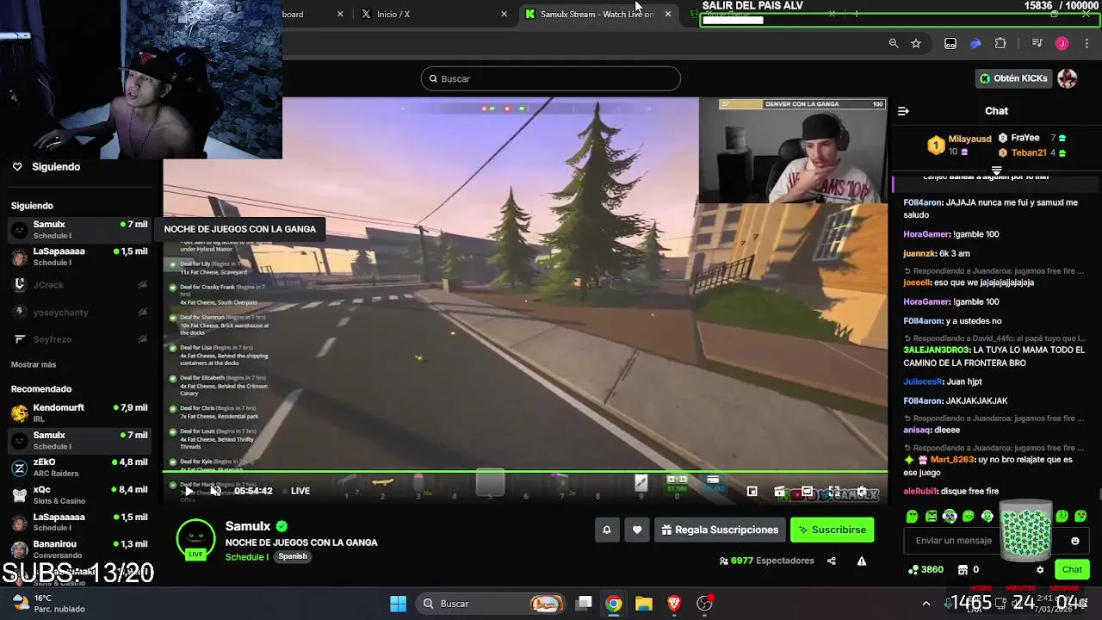Open Kendomurft recommended channel

pyautogui.click(x=79, y=413)
